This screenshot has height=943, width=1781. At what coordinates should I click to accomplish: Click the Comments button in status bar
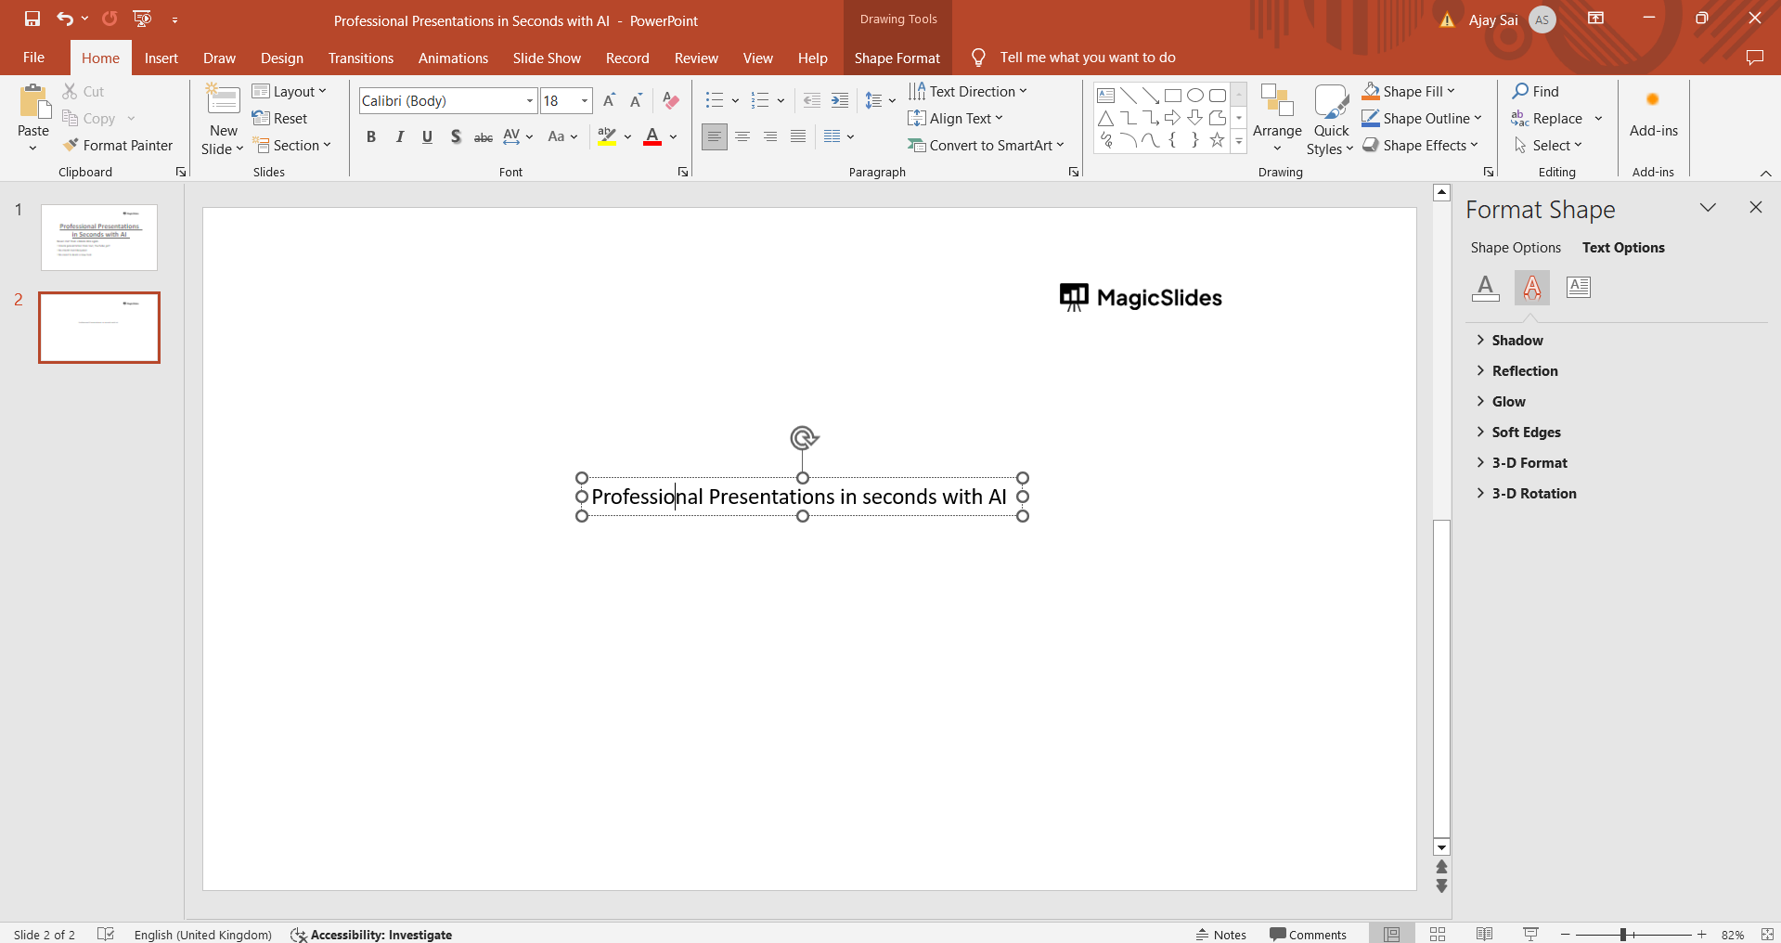pyautogui.click(x=1309, y=934)
